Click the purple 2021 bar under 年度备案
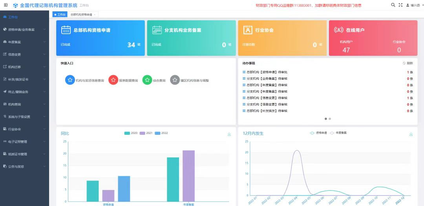Screen dimensions: 424x206 188,176
